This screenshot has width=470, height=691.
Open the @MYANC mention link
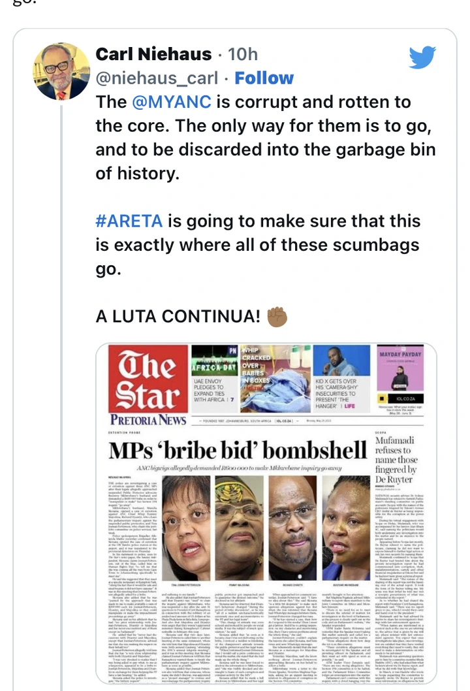click(171, 102)
